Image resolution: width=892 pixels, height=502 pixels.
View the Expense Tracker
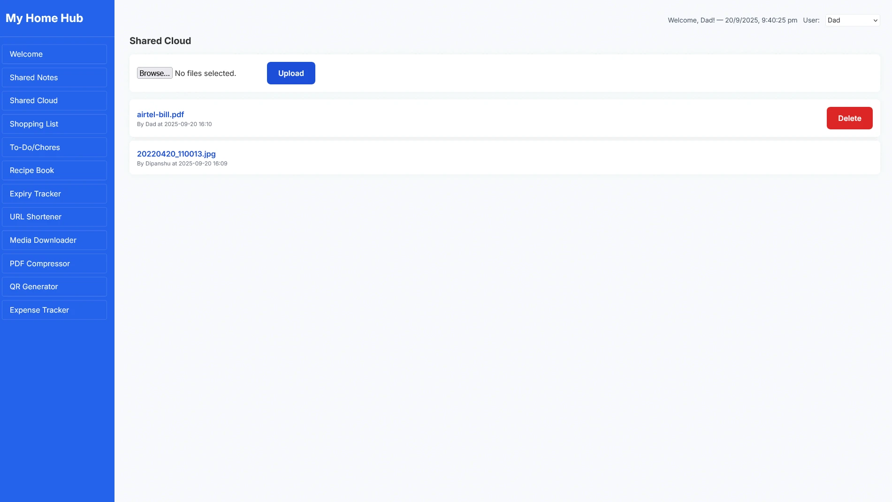(54, 310)
